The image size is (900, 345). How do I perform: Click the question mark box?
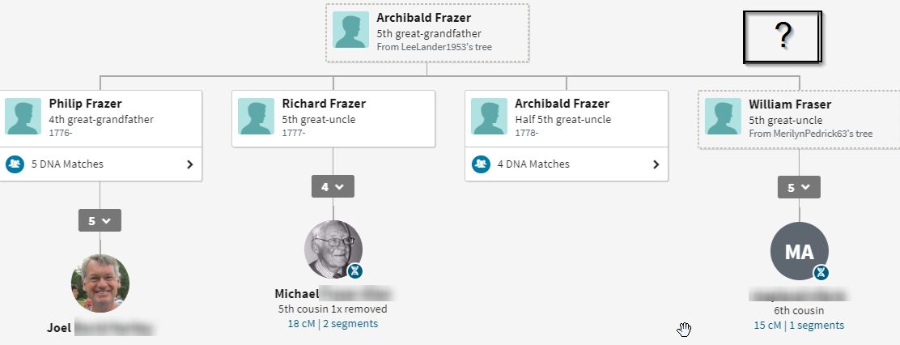pos(782,36)
